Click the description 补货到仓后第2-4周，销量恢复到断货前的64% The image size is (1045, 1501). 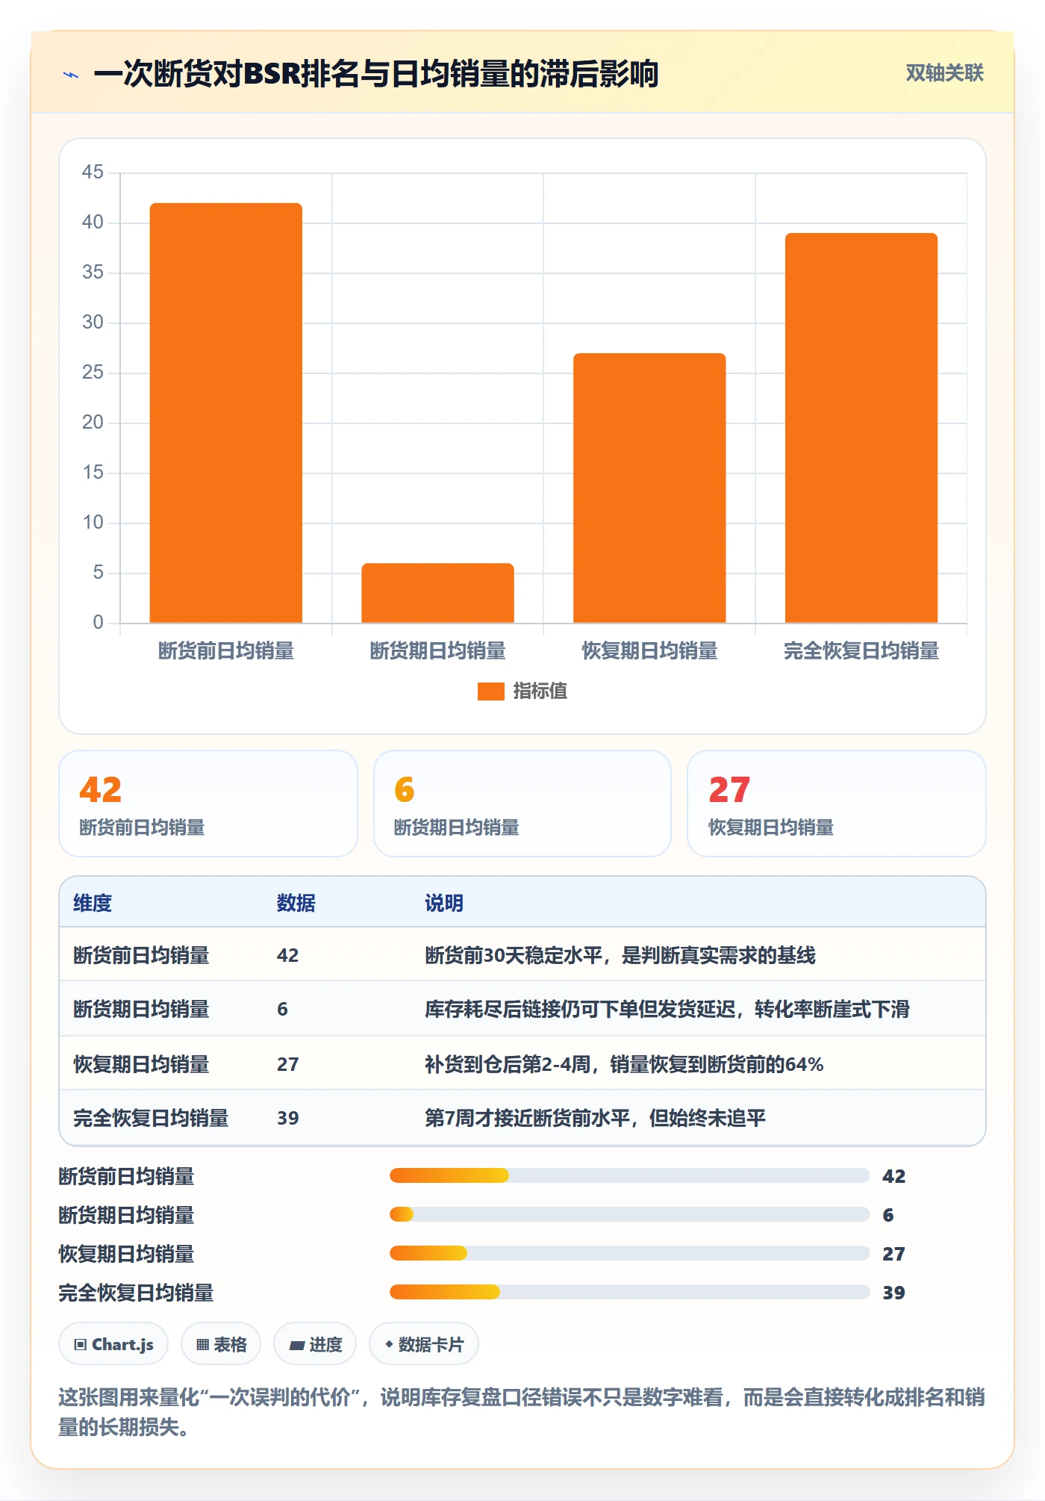coord(624,1064)
